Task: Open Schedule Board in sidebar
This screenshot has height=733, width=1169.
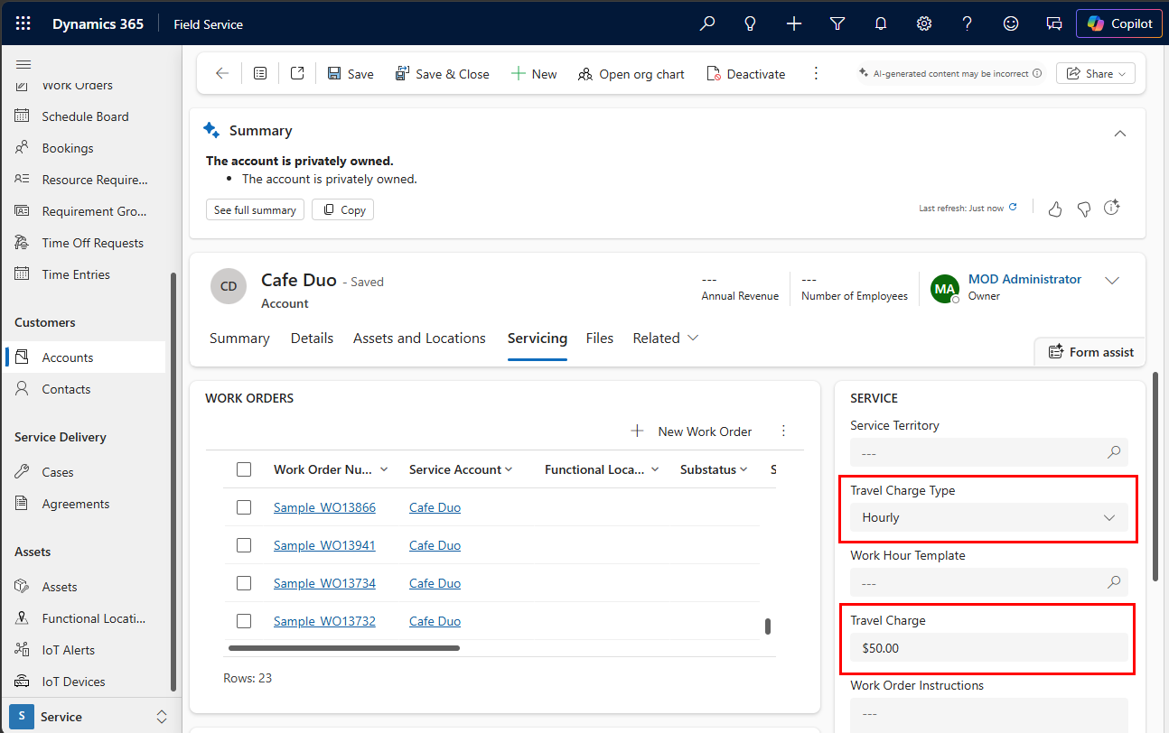Action: (x=84, y=116)
